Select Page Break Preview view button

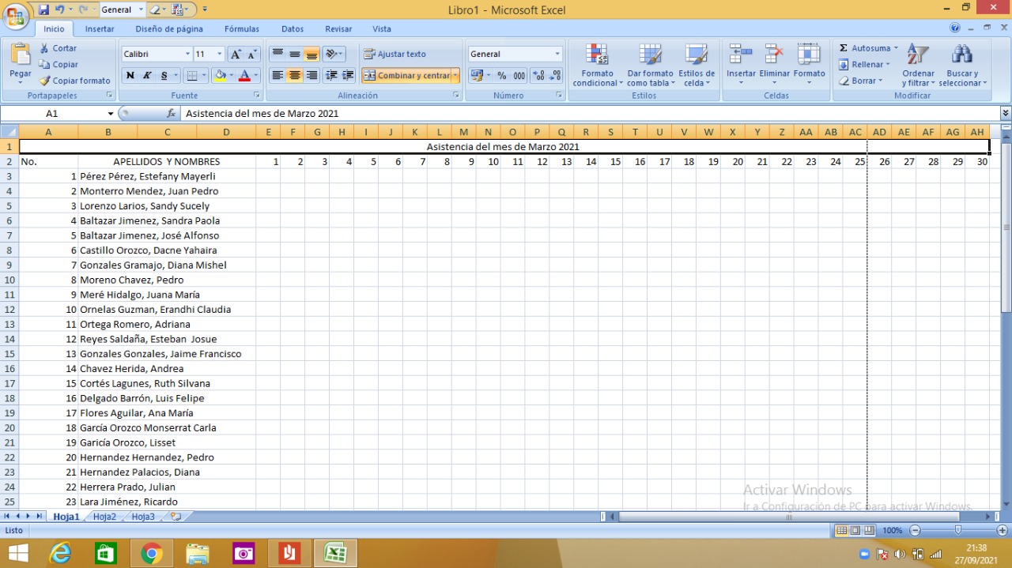(x=869, y=530)
